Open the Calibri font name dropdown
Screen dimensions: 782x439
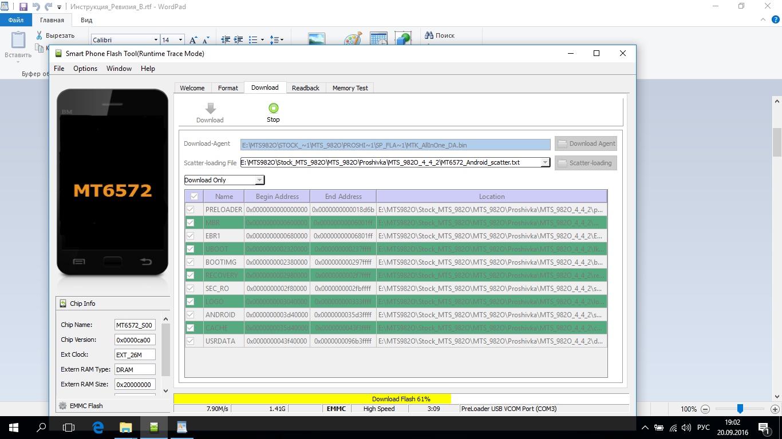point(156,40)
